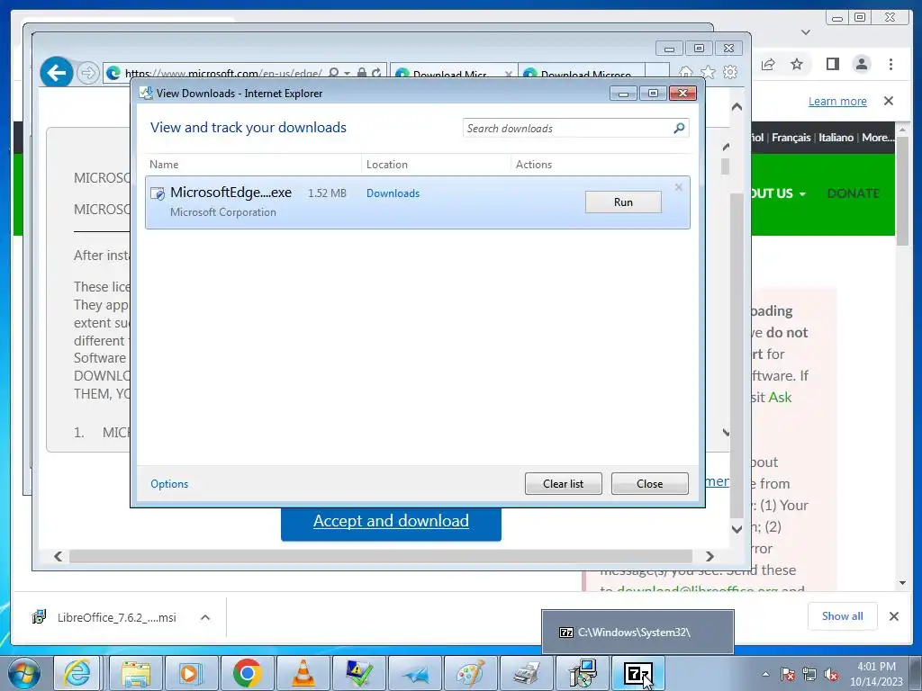Switch to second Download Microsoft Edge tab

point(581,74)
